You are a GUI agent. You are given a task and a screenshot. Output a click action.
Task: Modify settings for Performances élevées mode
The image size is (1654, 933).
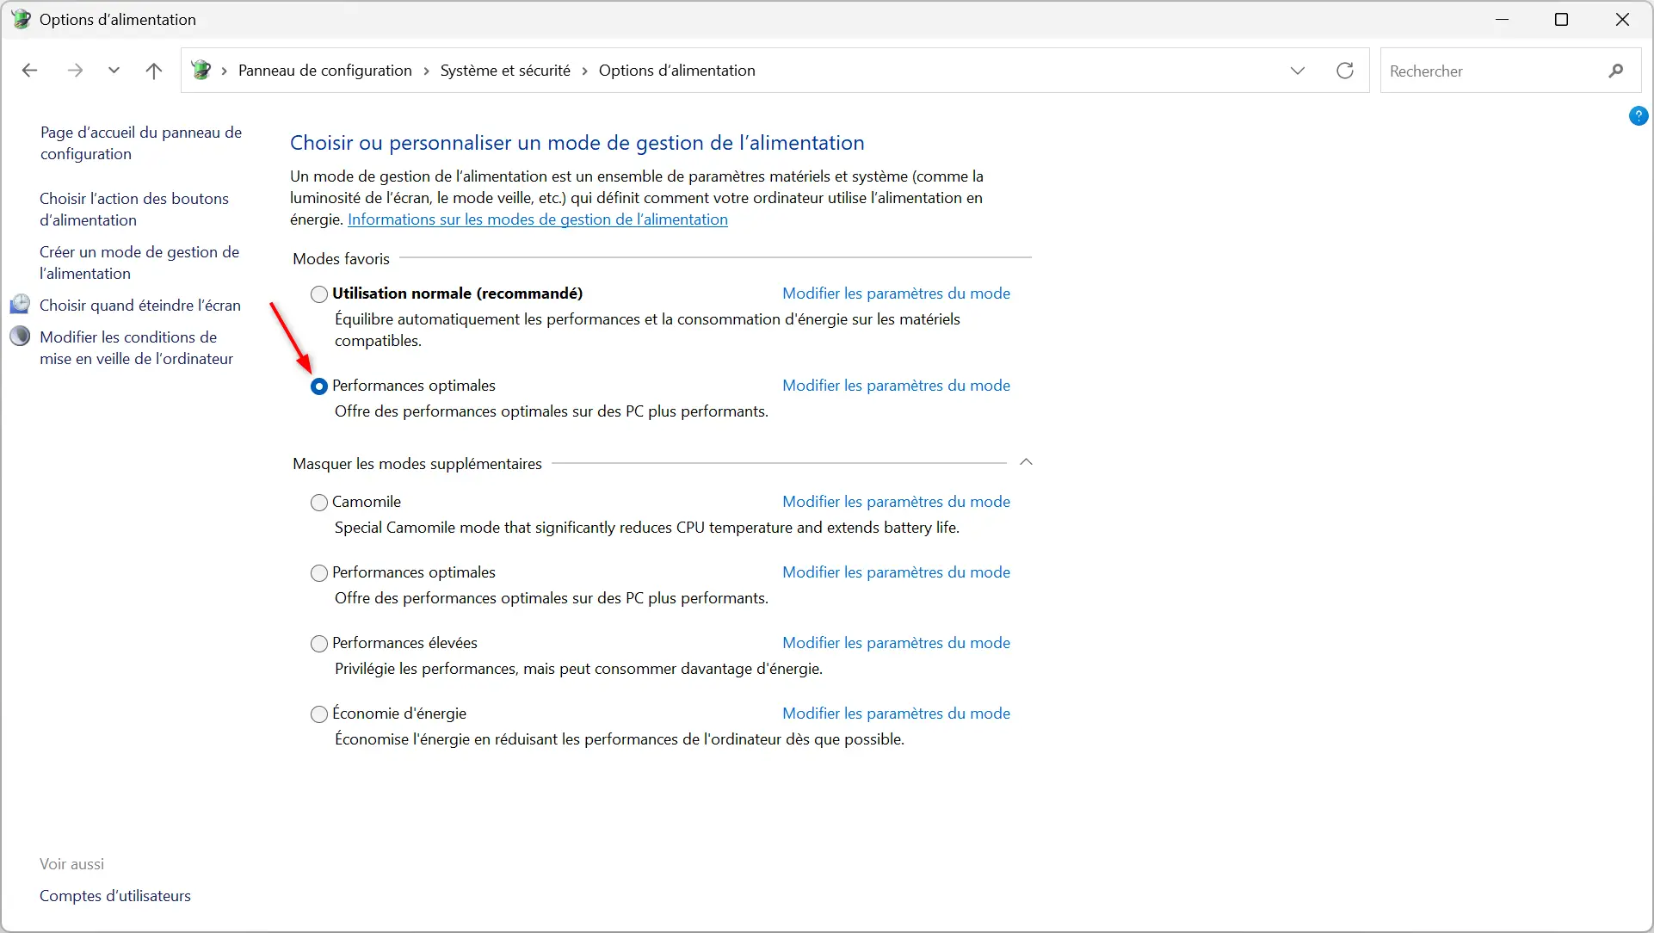pyautogui.click(x=896, y=642)
